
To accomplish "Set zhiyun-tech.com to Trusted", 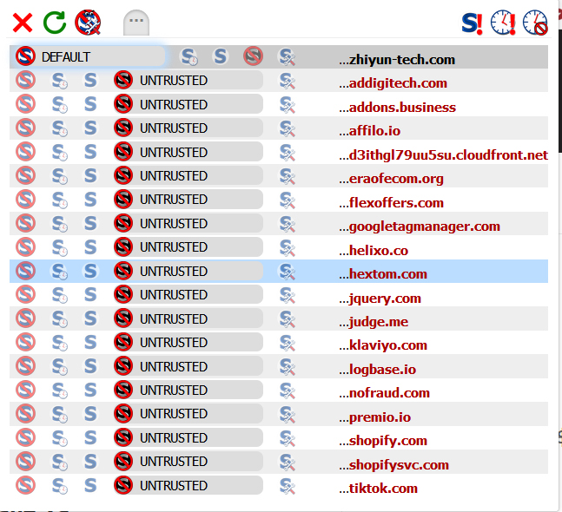I will pyautogui.click(x=220, y=56).
